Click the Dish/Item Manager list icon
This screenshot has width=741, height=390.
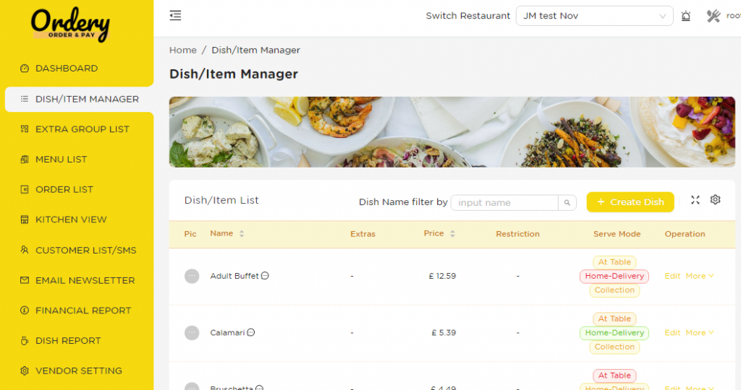tap(25, 99)
